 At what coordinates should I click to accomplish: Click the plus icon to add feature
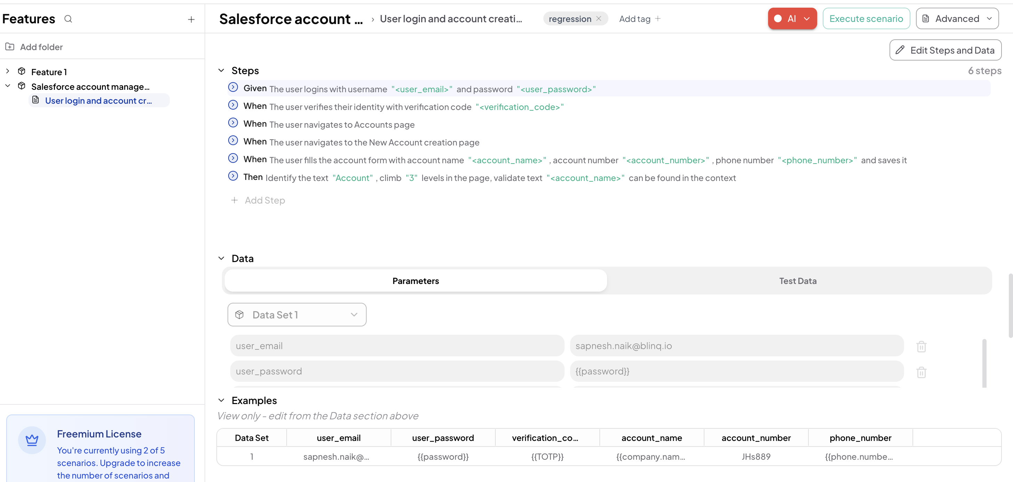point(191,19)
